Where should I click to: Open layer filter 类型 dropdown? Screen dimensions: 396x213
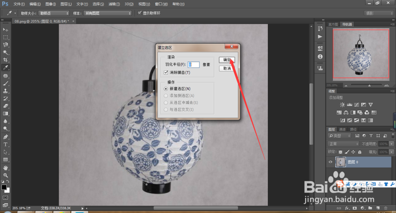tap(340, 136)
